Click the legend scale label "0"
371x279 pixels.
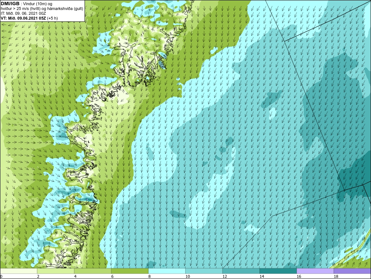point(1,276)
